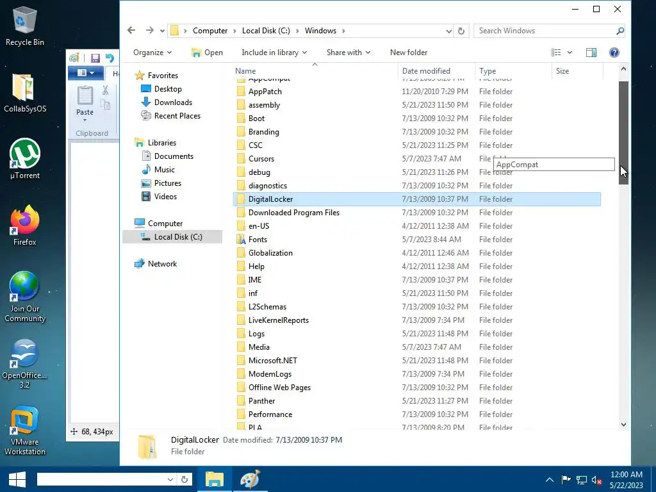Image resolution: width=656 pixels, height=492 pixels.
Task: Click New folder in the toolbar
Action: point(409,53)
